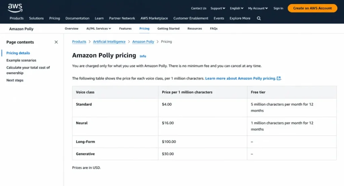The height and width of the screenshot is (186, 344).
Task: Click the Long-Form voice class cell
Action: coord(115,142)
